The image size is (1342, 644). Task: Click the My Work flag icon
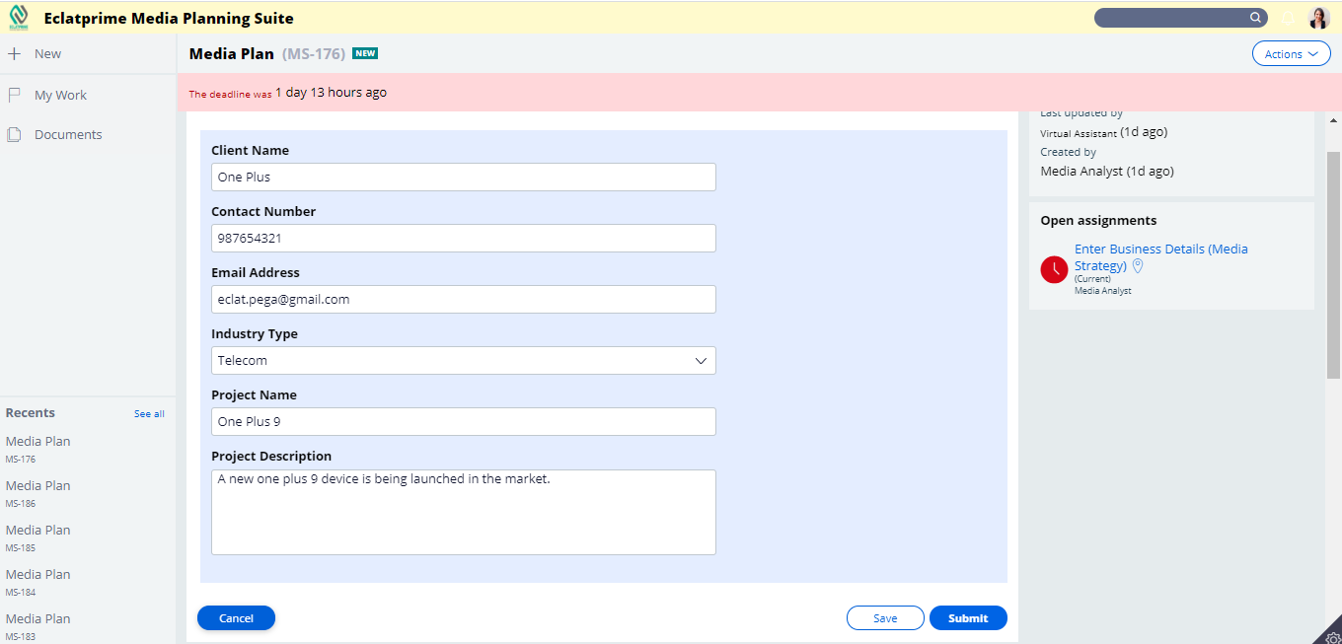point(15,95)
